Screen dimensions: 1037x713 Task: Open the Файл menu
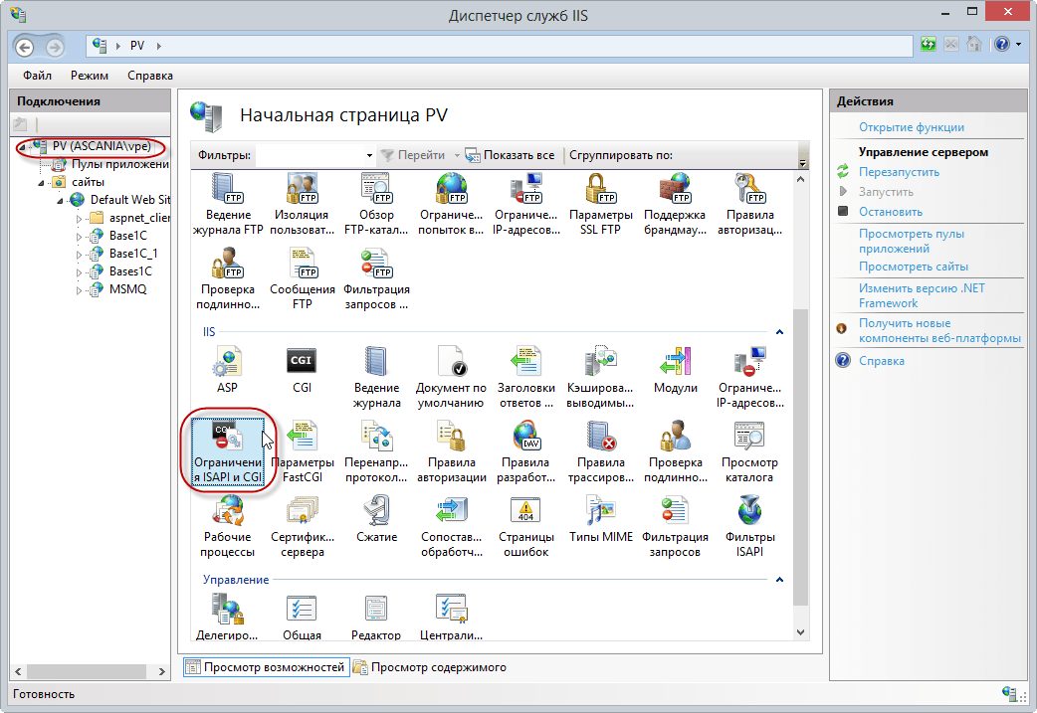38,76
